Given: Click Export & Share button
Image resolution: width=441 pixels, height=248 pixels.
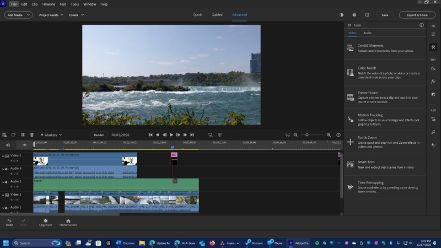Looking at the screenshot, I should tap(417, 15).
